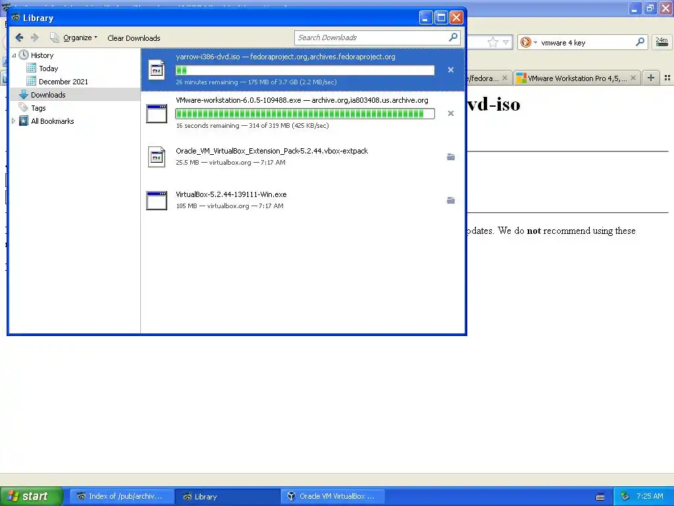This screenshot has width=674, height=506.
Task: Click browser search magnifier icon
Action: (640, 42)
